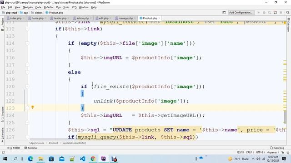This screenshot has height=163, width=291.
Task: Click the Debug bug icon in toolbar
Action: pos(264,13)
